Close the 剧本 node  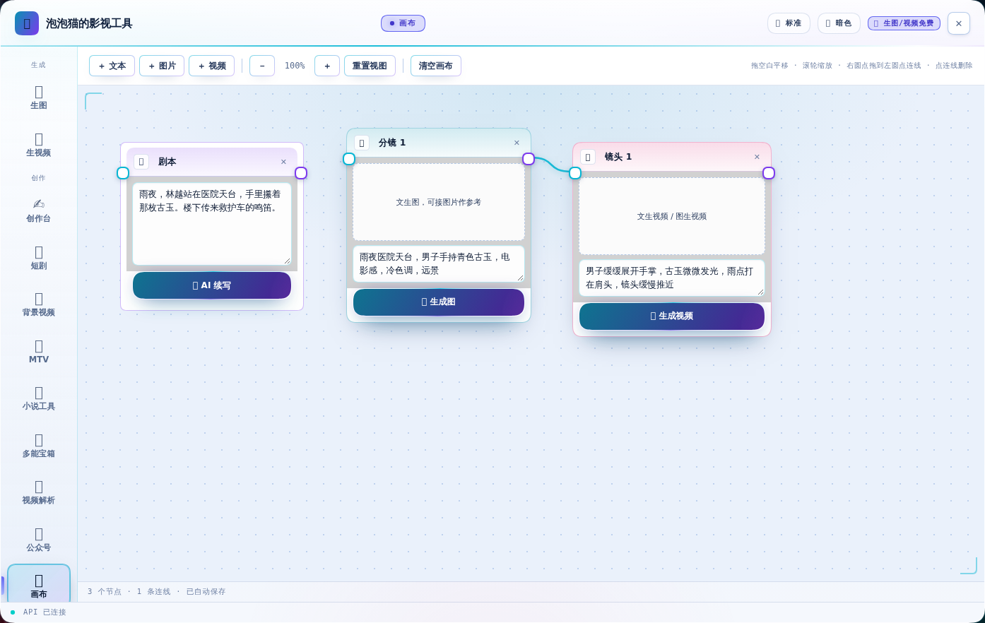(x=283, y=162)
